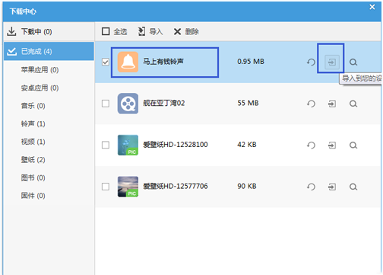Enable the 全选 select-all checkbox
The image size is (383, 275).
click(106, 31)
